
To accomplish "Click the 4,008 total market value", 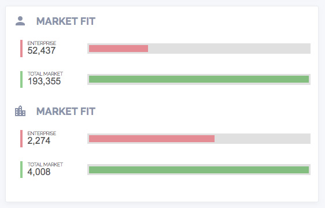I will pyautogui.click(x=39, y=172).
